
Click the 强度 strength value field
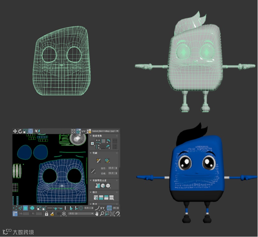(x=112, y=168)
